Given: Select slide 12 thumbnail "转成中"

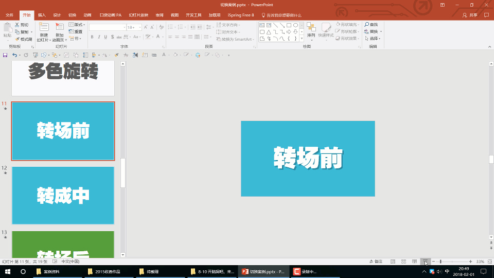Looking at the screenshot, I should coord(63,195).
